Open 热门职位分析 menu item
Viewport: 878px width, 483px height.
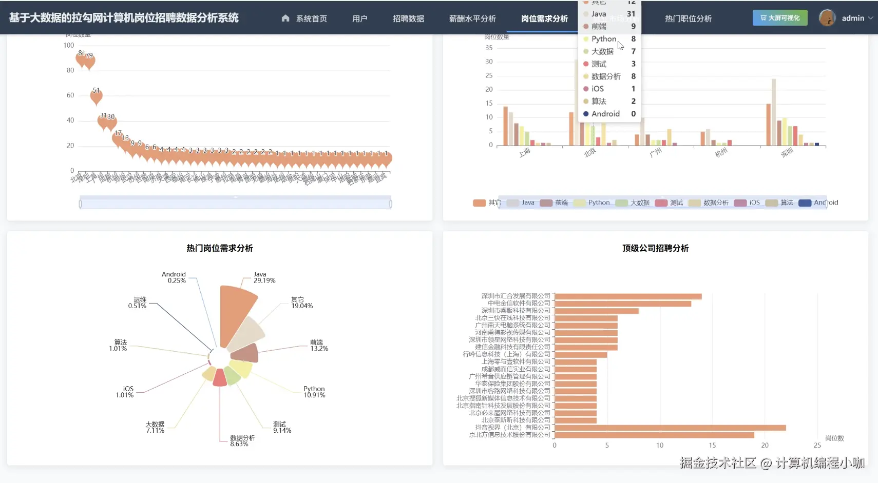[x=688, y=18]
